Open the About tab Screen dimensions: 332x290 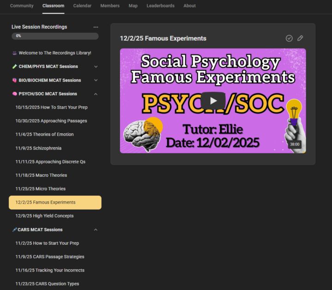(x=190, y=6)
